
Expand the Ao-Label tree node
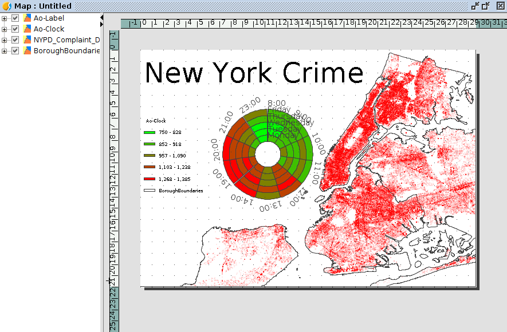click(5, 18)
